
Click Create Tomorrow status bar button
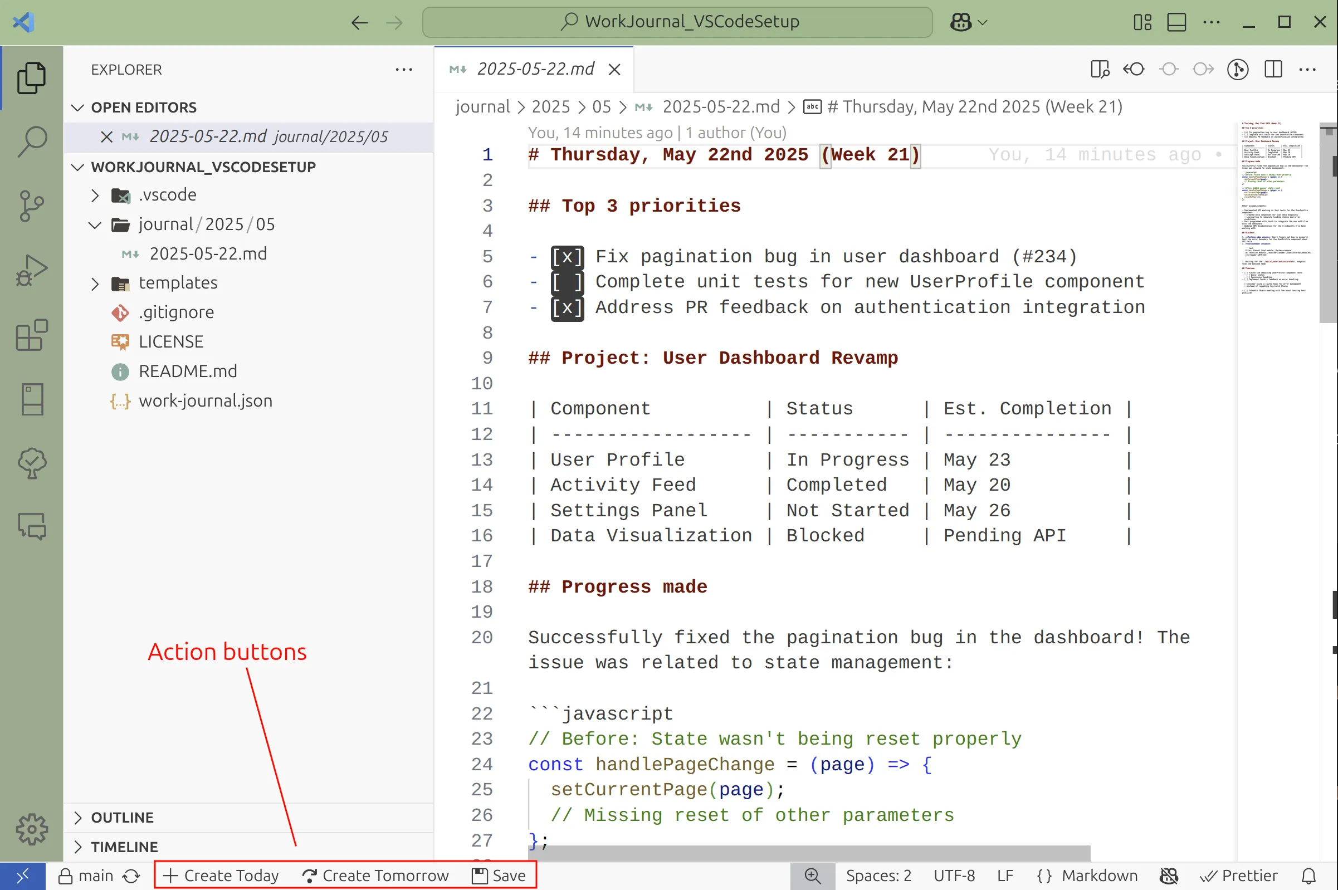[375, 876]
